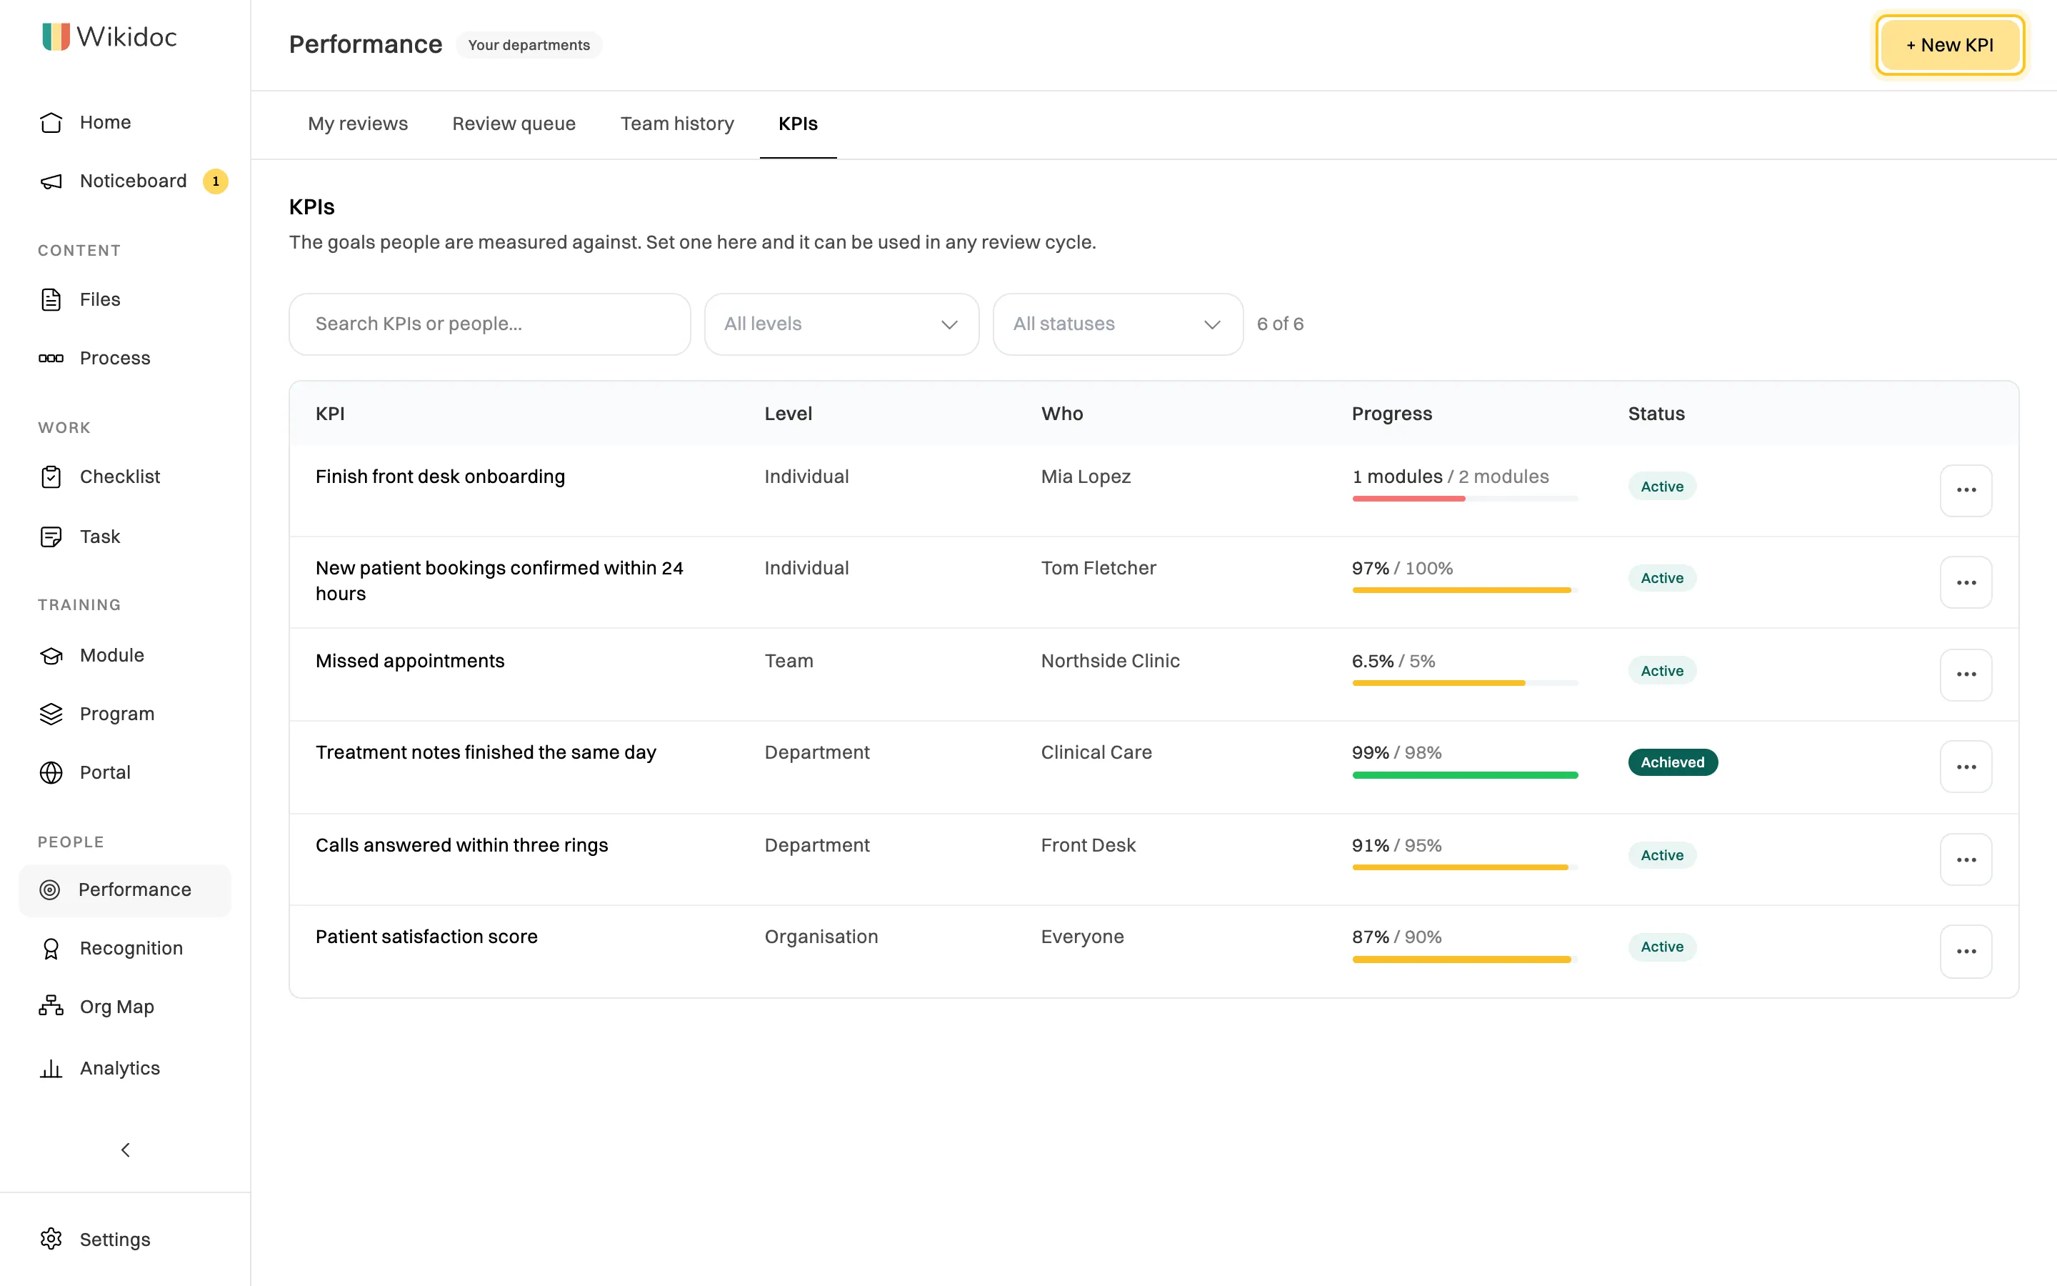
Task: Open actions menu for Treatment notes row
Action: coord(1965,767)
